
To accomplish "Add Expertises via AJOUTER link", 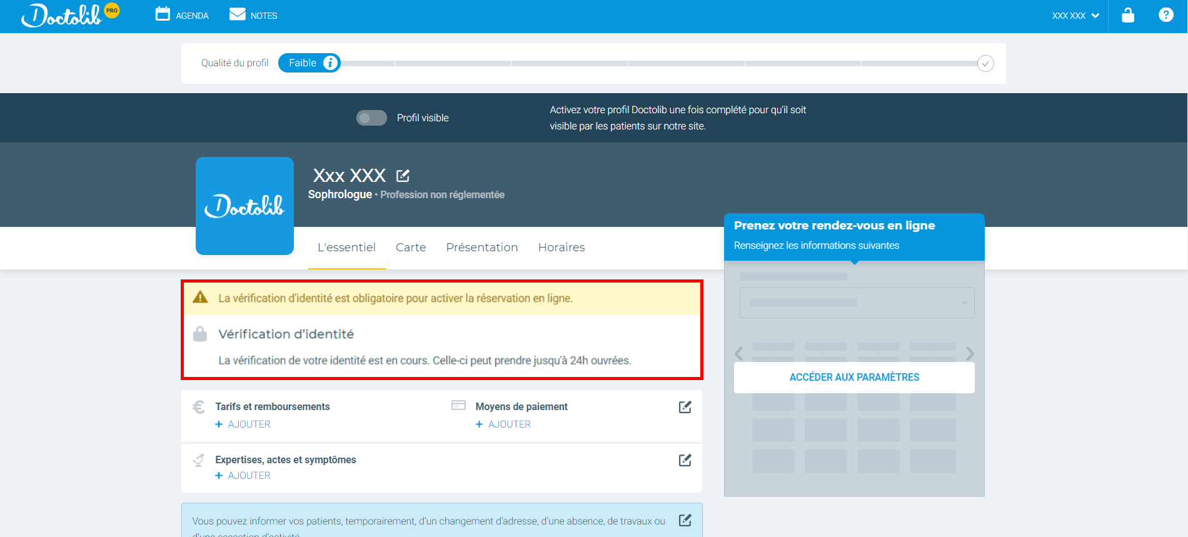I will (x=243, y=476).
